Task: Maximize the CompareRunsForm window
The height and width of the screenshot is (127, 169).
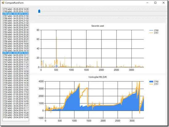Action: 155,3
